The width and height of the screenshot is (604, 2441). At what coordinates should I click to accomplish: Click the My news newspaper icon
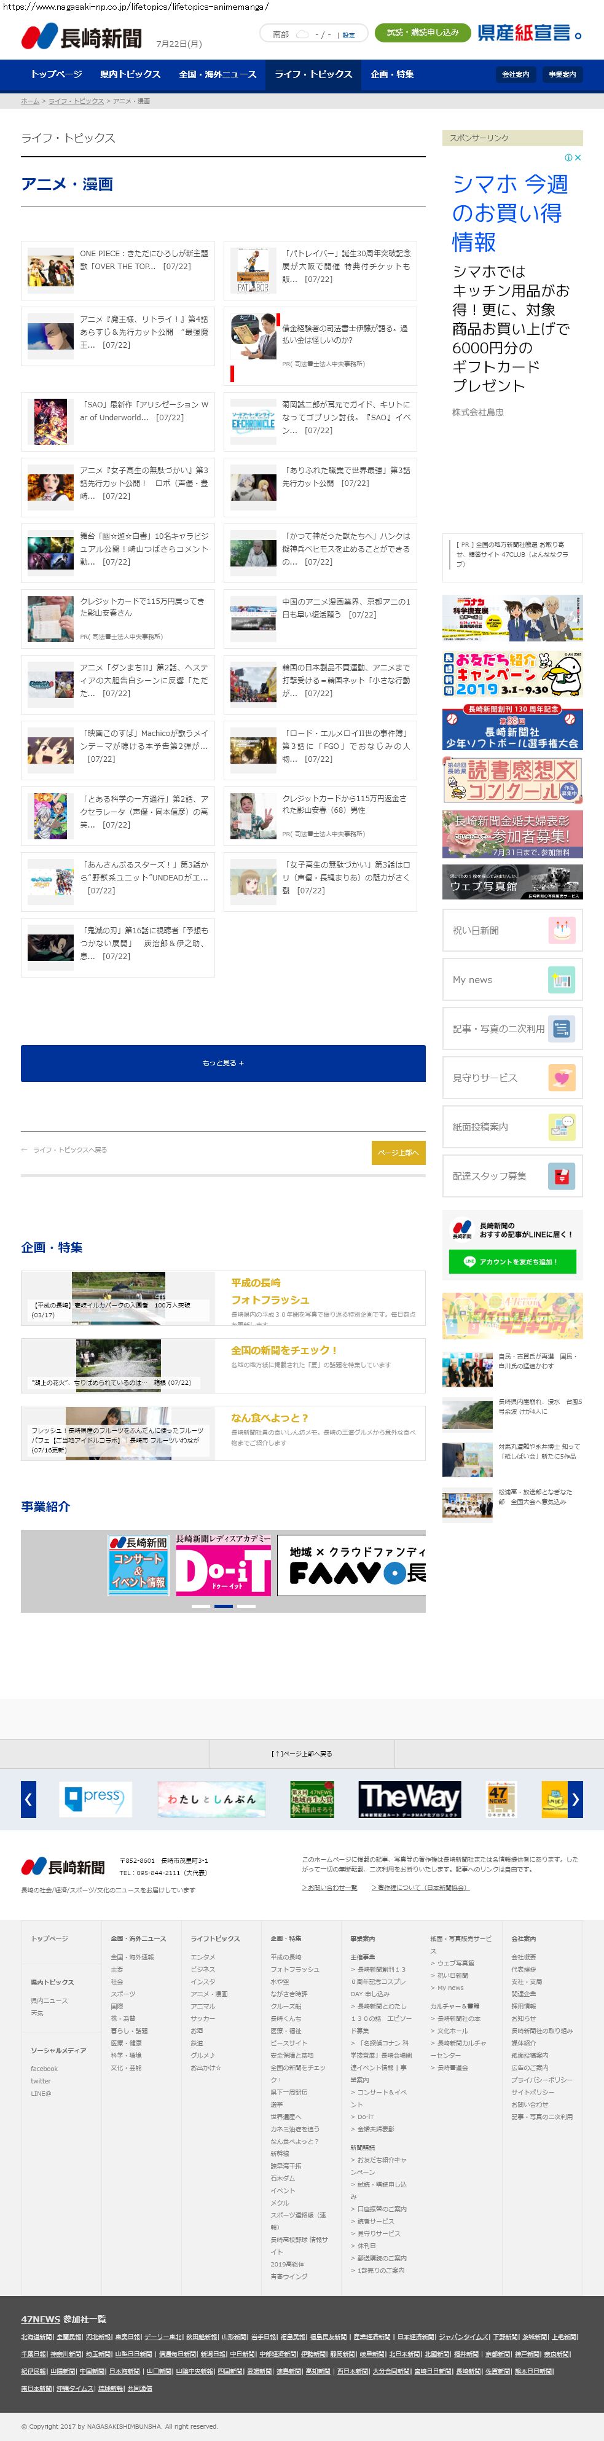pos(562,979)
